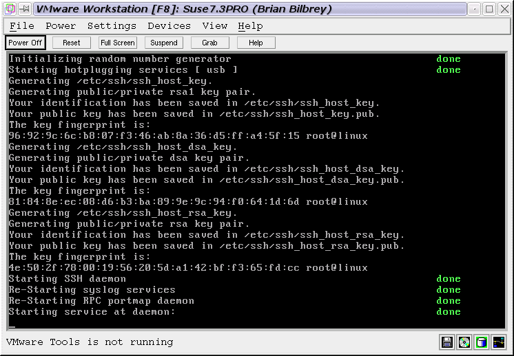Click the floppy disk device icon
Viewport: 514px width, 356px height.
point(447,342)
